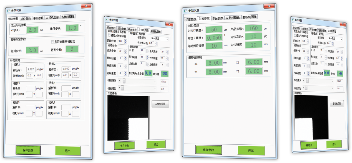Image resolution: width=352 pixels, height=163 pixels.
Task: Close the left camera image settings window
Action: [169, 24]
